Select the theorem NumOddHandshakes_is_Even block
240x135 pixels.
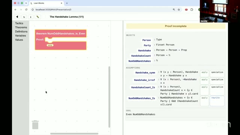[61, 33]
